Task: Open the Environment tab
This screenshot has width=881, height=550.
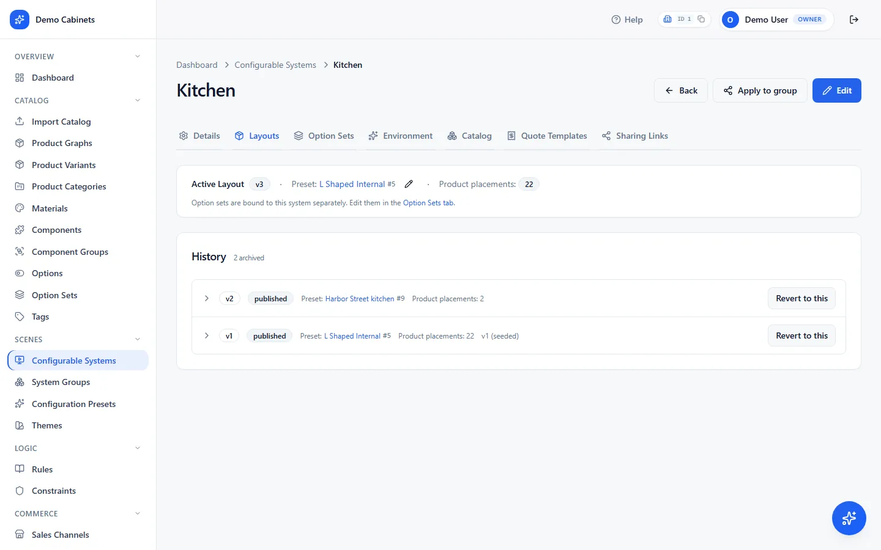Action: (400, 136)
